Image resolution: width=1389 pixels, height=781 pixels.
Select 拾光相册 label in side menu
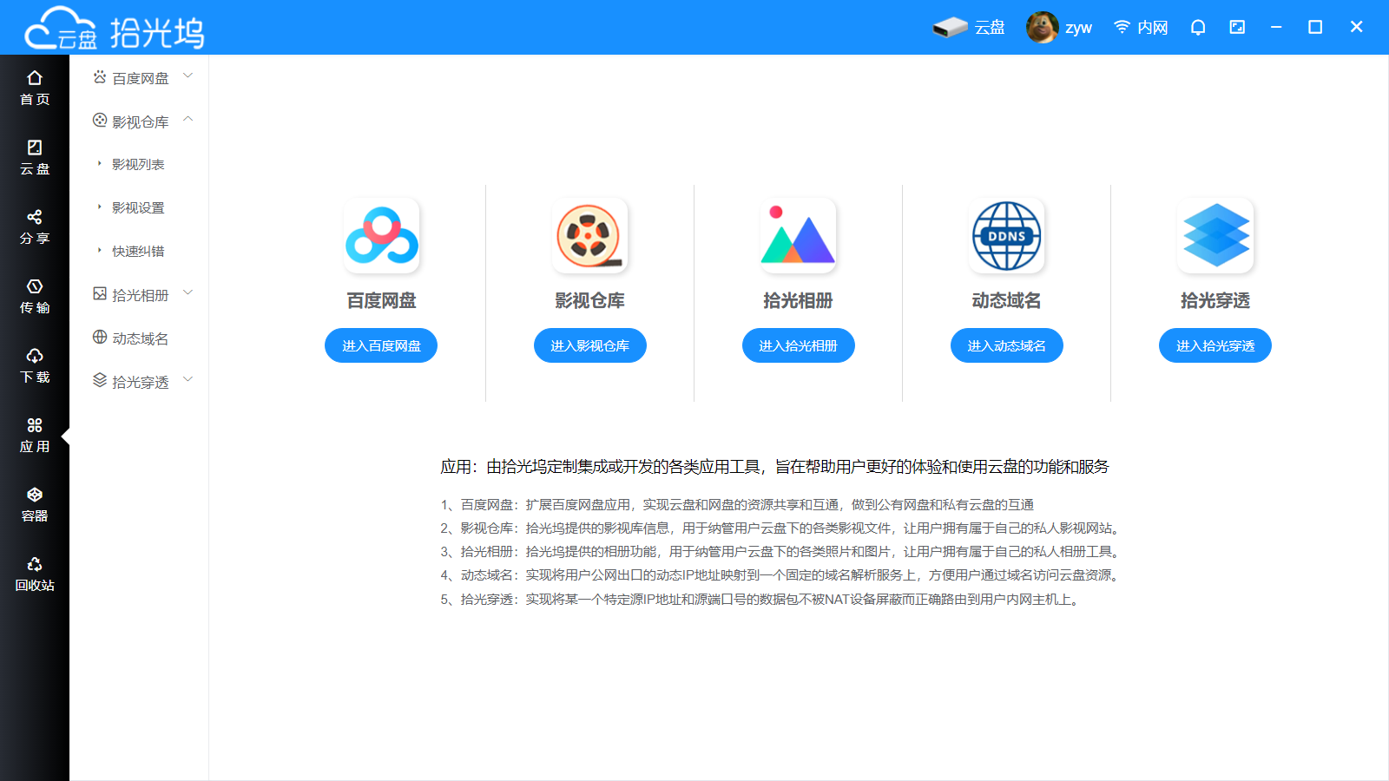tap(140, 295)
